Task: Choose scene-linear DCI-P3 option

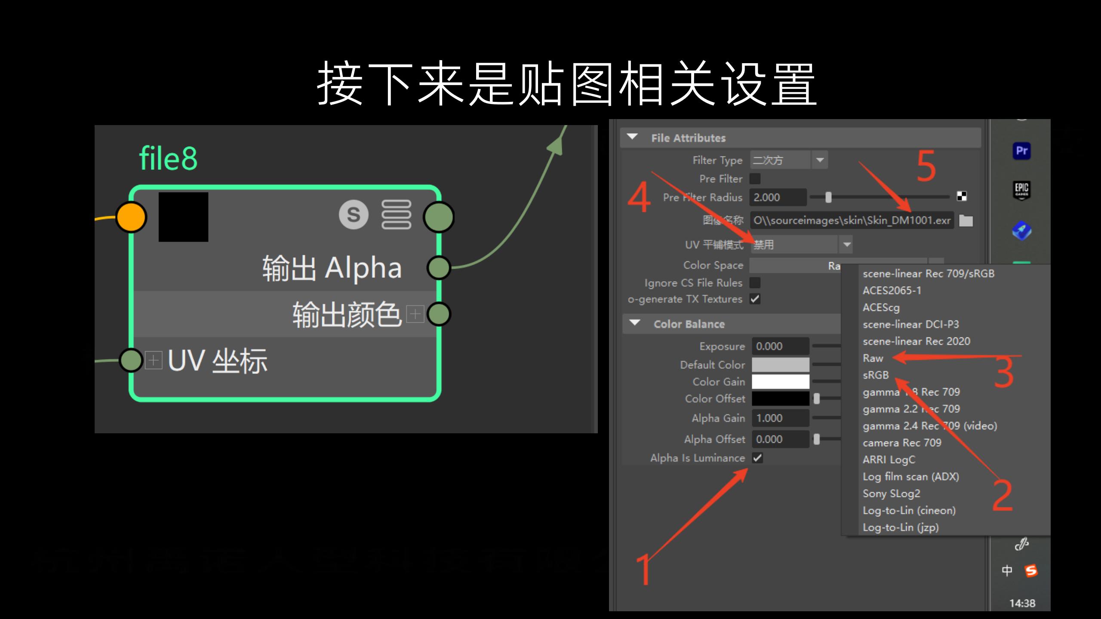Action: (910, 324)
